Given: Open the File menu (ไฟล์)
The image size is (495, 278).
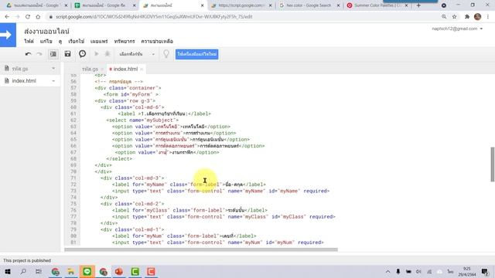Looking at the screenshot, I should (29, 41).
